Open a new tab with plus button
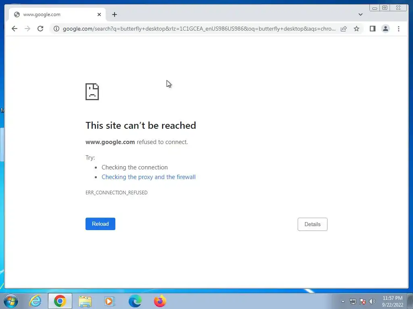This screenshot has width=413, height=309. 114,14
